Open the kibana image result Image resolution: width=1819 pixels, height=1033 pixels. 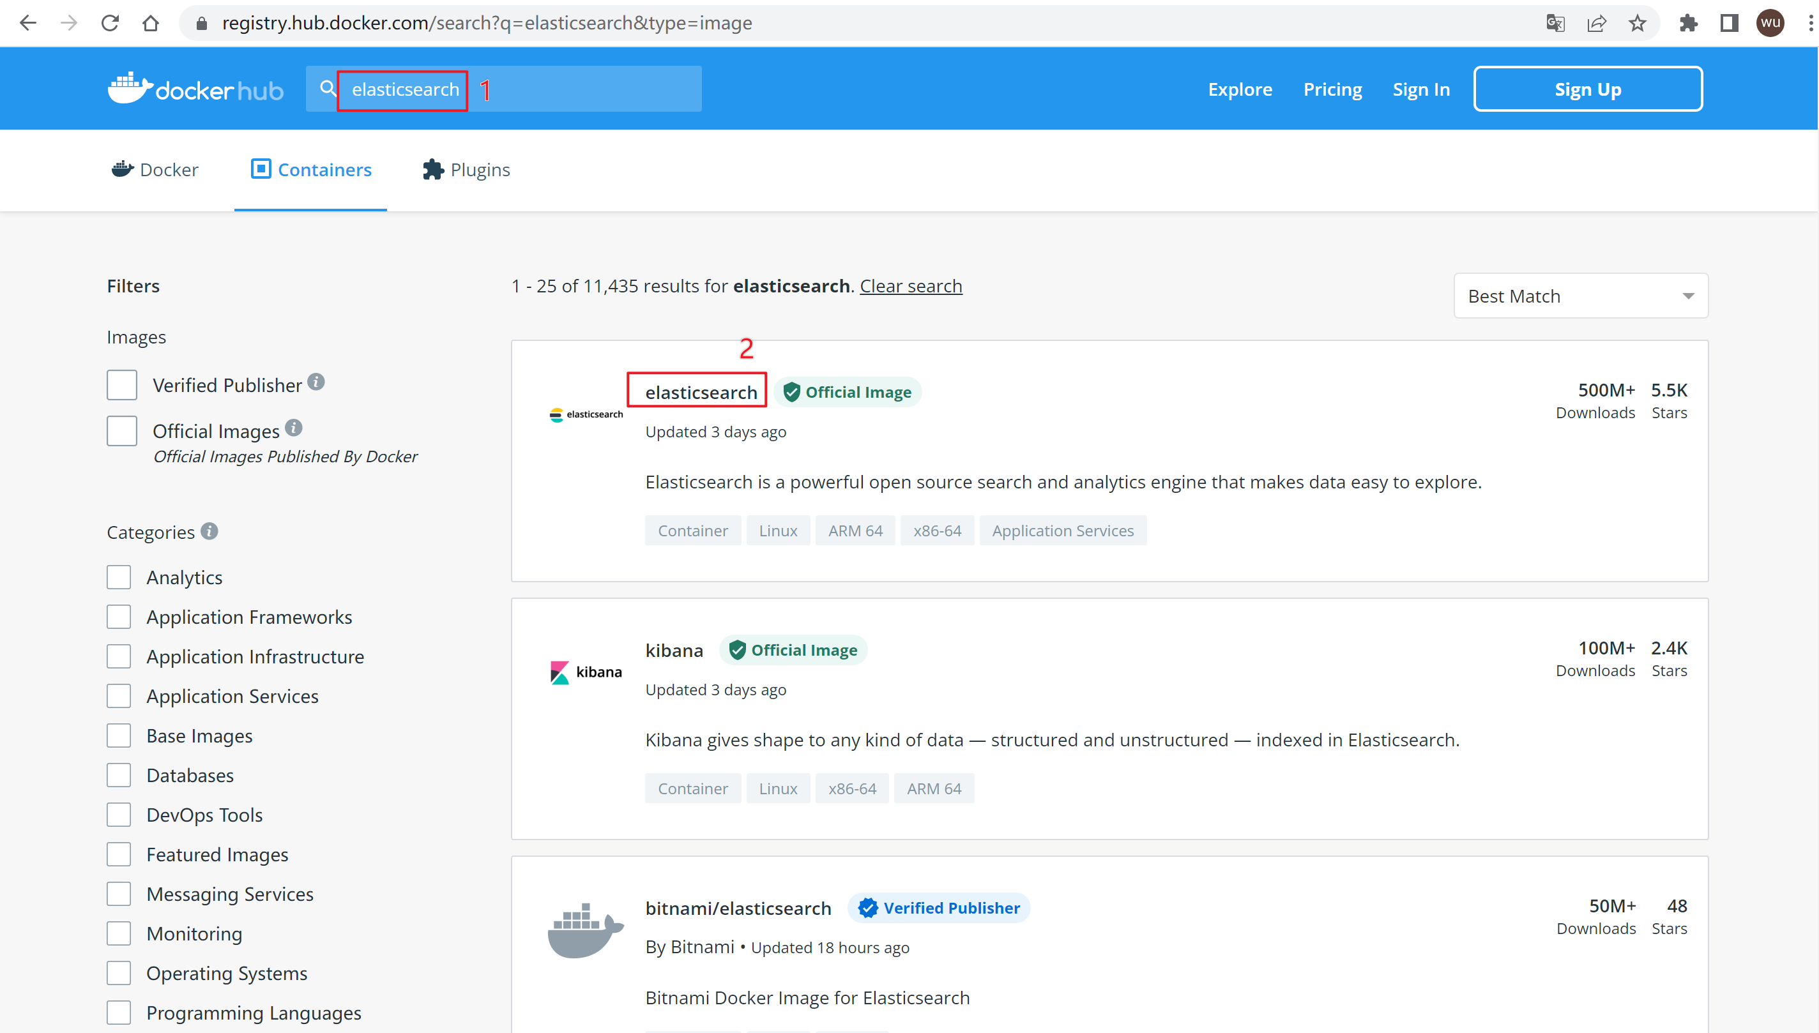click(x=674, y=650)
